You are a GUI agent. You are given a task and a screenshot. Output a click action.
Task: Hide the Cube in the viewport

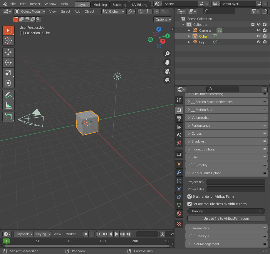[259, 36]
